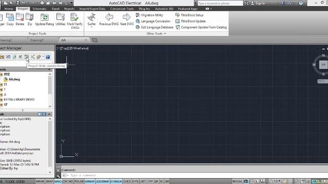Open Language Conversion tool
Image resolution: width=328 pixels, height=184 pixels.
tap(153, 21)
